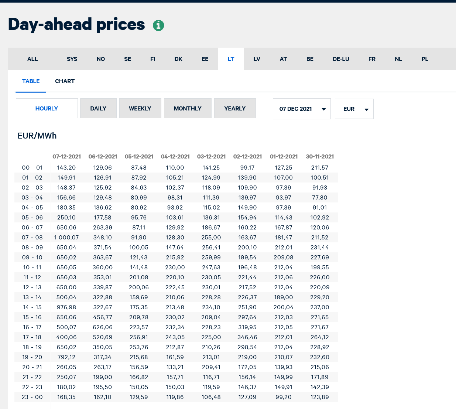Screen dimensions: 456x409
Task: Choose the YEARLY resolution button
Action: coord(235,108)
